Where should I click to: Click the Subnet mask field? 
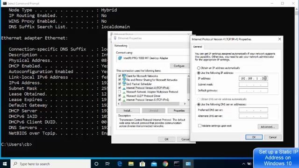(253, 84)
